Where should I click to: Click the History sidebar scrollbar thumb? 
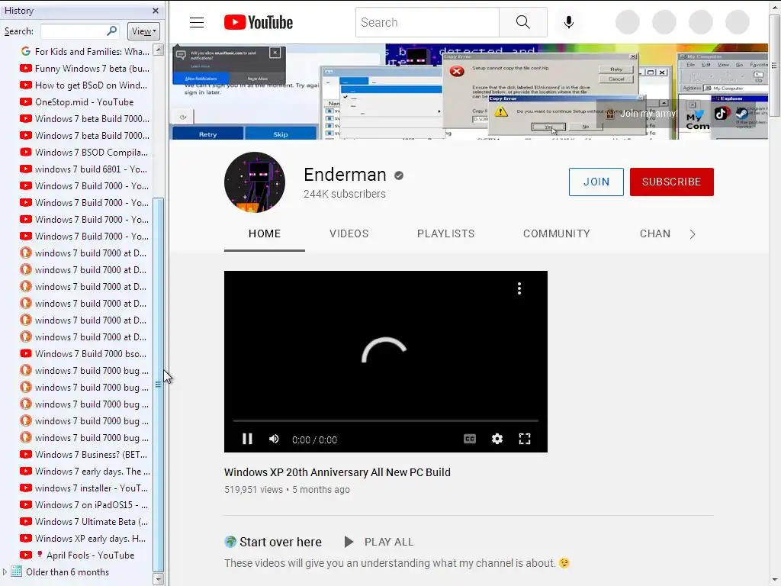[x=159, y=385]
